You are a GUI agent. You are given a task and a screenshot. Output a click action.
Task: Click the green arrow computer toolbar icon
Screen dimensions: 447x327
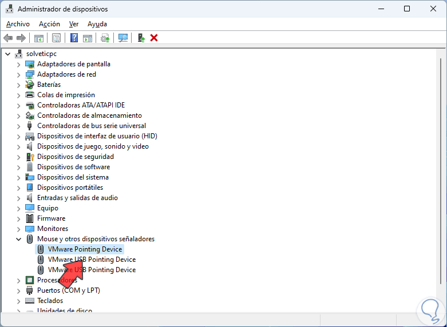click(x=141, y=38)
